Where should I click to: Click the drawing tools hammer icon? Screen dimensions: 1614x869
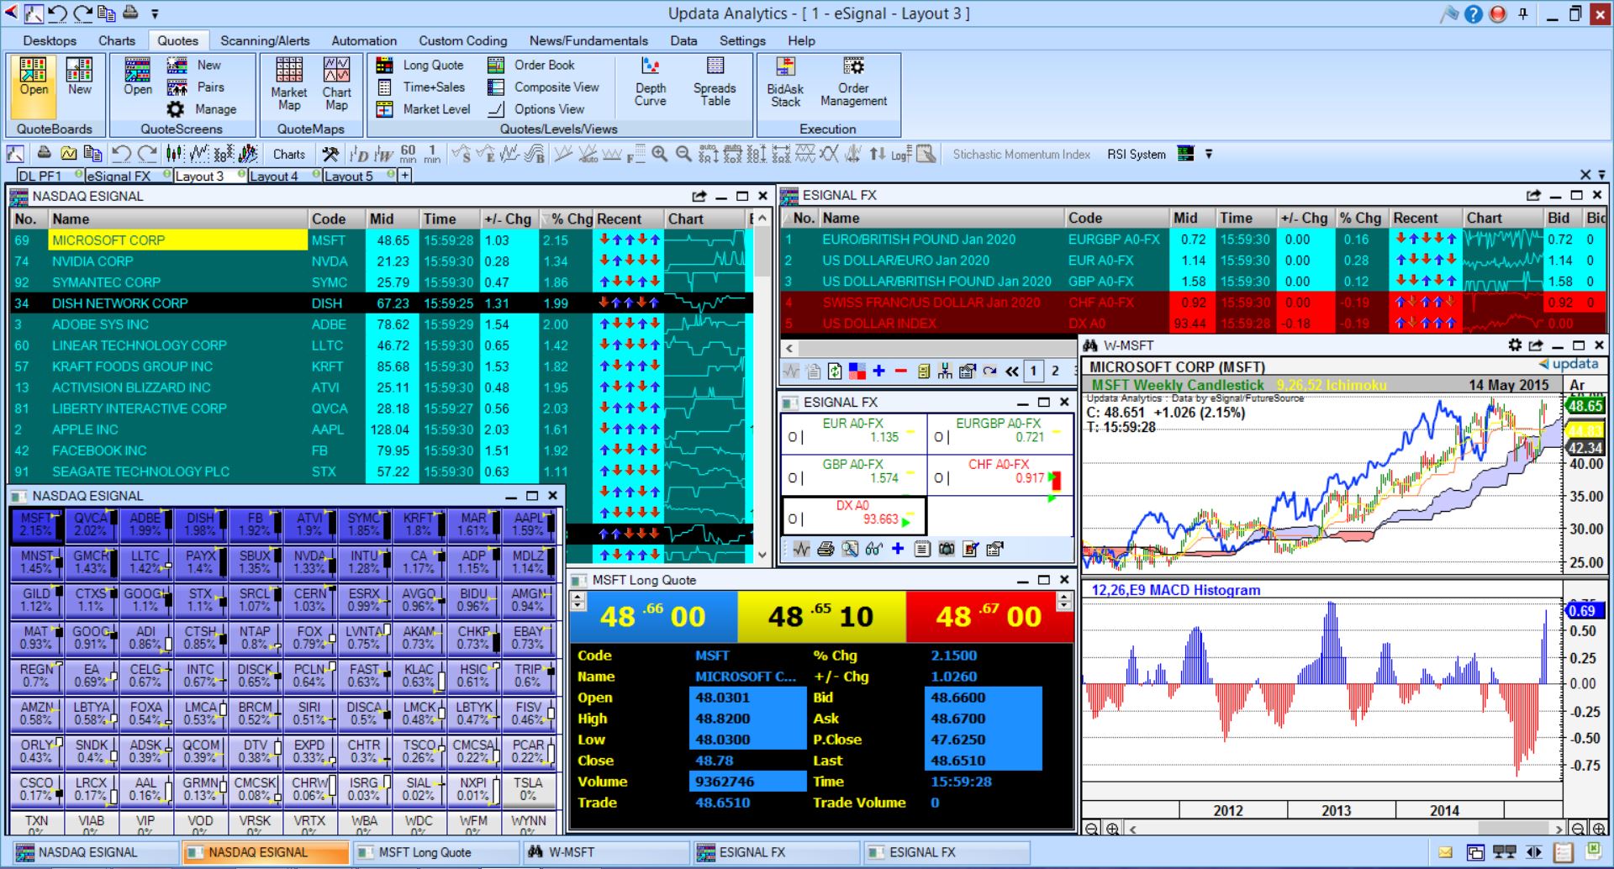point(330,154)
